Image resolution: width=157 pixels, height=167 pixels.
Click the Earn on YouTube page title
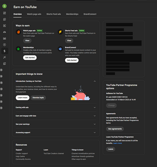tap(25, 7)
